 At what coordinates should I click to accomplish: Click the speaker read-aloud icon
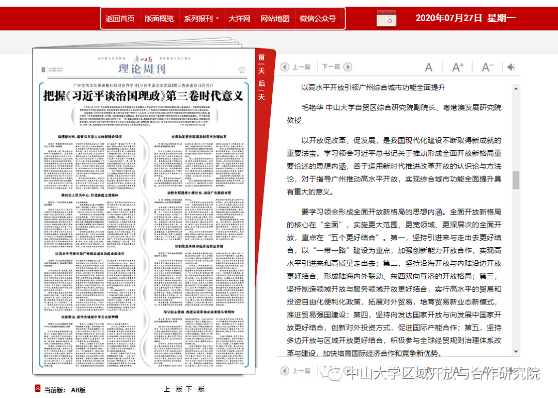click(x=512, y=67)
